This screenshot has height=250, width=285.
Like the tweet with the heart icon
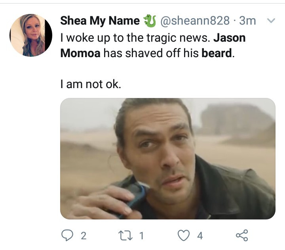[x=184, y=235]
